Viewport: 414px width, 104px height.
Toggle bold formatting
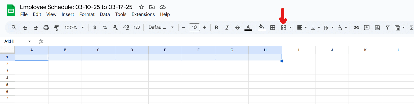click(x=216, y=28)
